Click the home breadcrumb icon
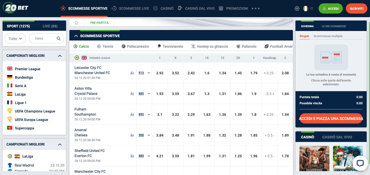This screenshot has height=175, width=370. [x=76, y=23]
